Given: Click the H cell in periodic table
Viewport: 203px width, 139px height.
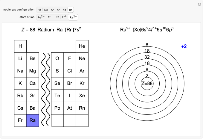Looking at the screenshot, I should (x=20, y=46).
